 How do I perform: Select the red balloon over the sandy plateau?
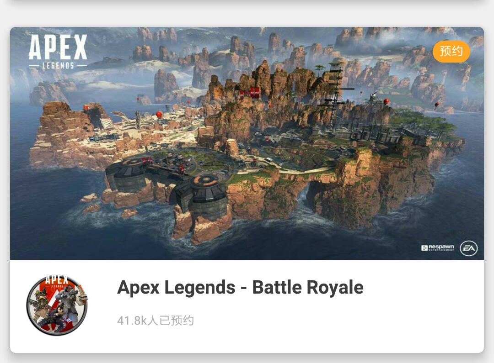(159, 114)
